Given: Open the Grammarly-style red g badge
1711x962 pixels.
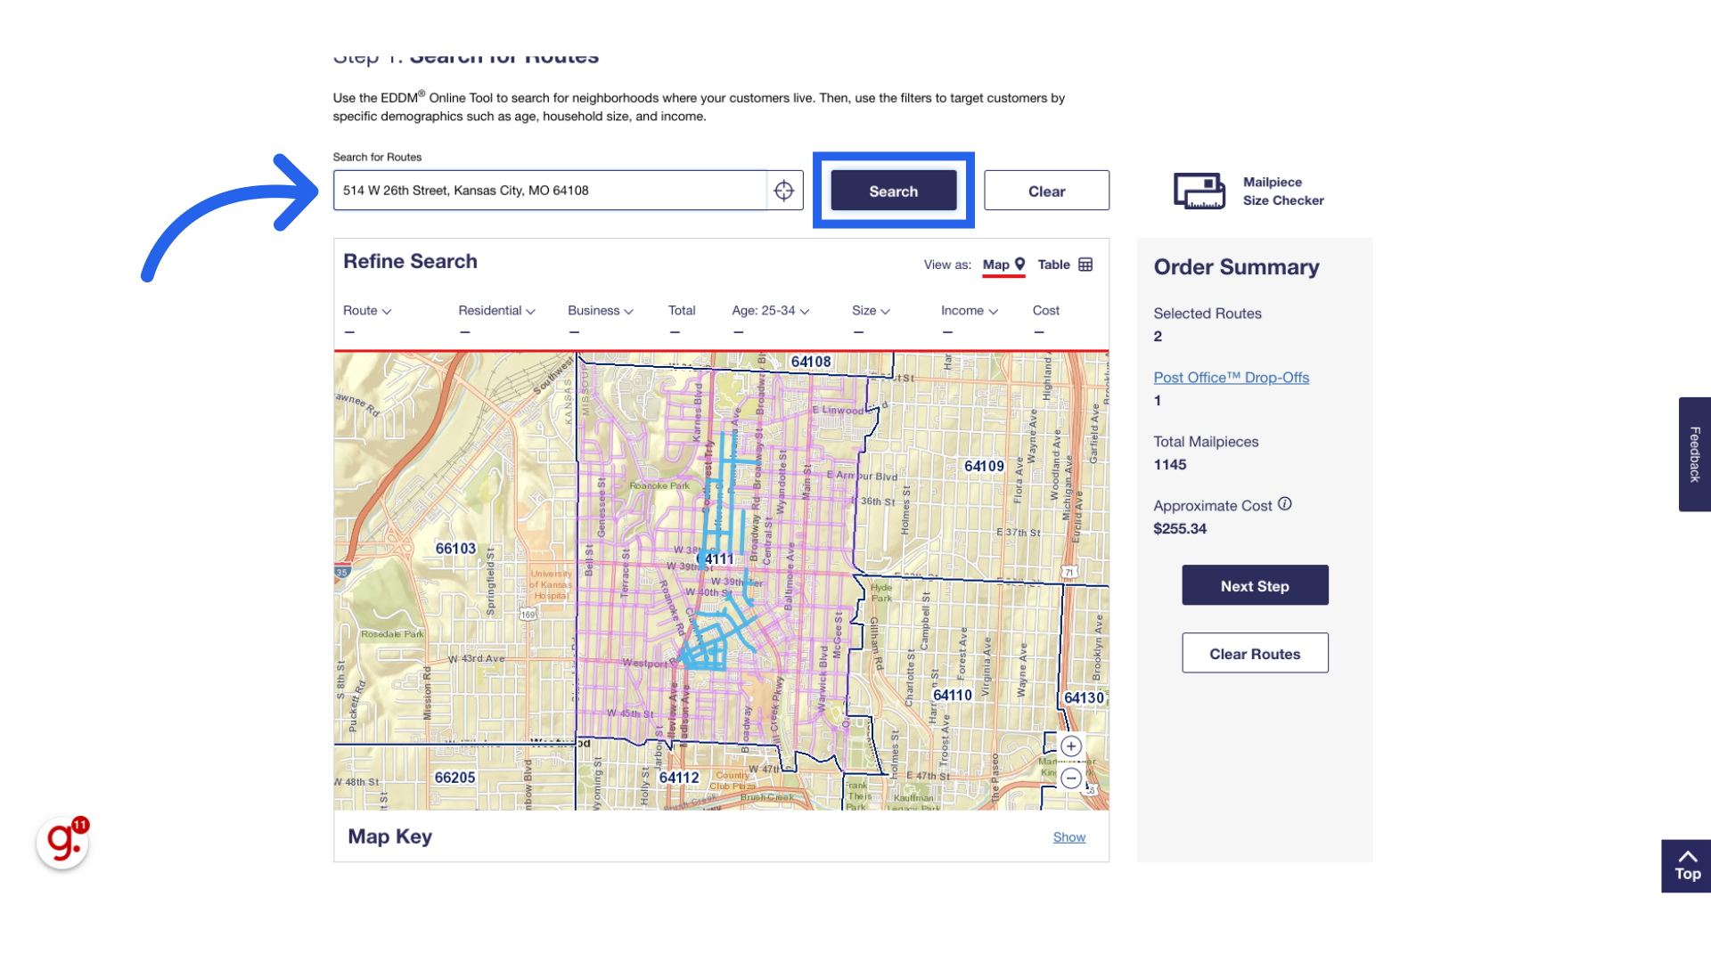Looking at the screenshot, I should pyautogui.click(x=63, y=841).
